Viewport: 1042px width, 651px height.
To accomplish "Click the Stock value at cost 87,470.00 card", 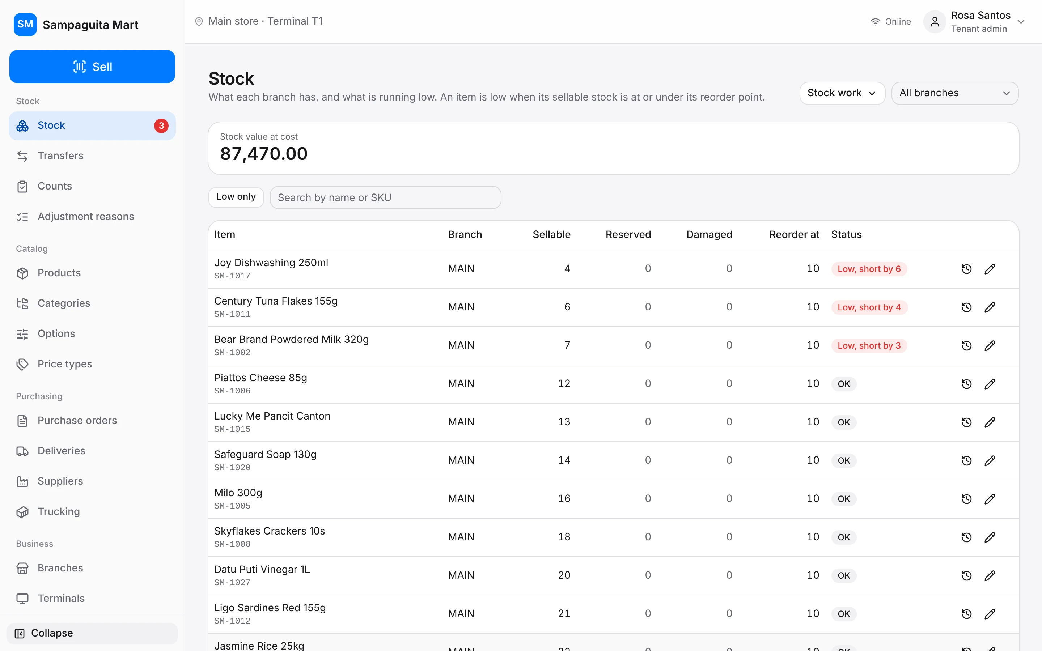I will pyautogui.click(x=613, y=149).
